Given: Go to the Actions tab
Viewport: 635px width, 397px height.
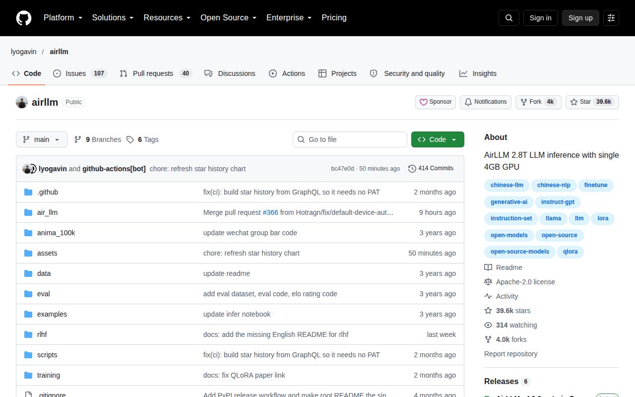Looking at the screenshot, I should coord(287,73).
